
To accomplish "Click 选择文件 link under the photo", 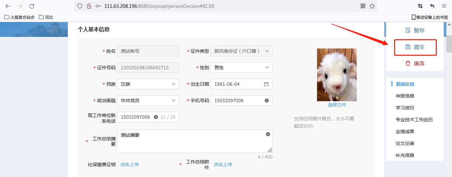I will 337,105.
